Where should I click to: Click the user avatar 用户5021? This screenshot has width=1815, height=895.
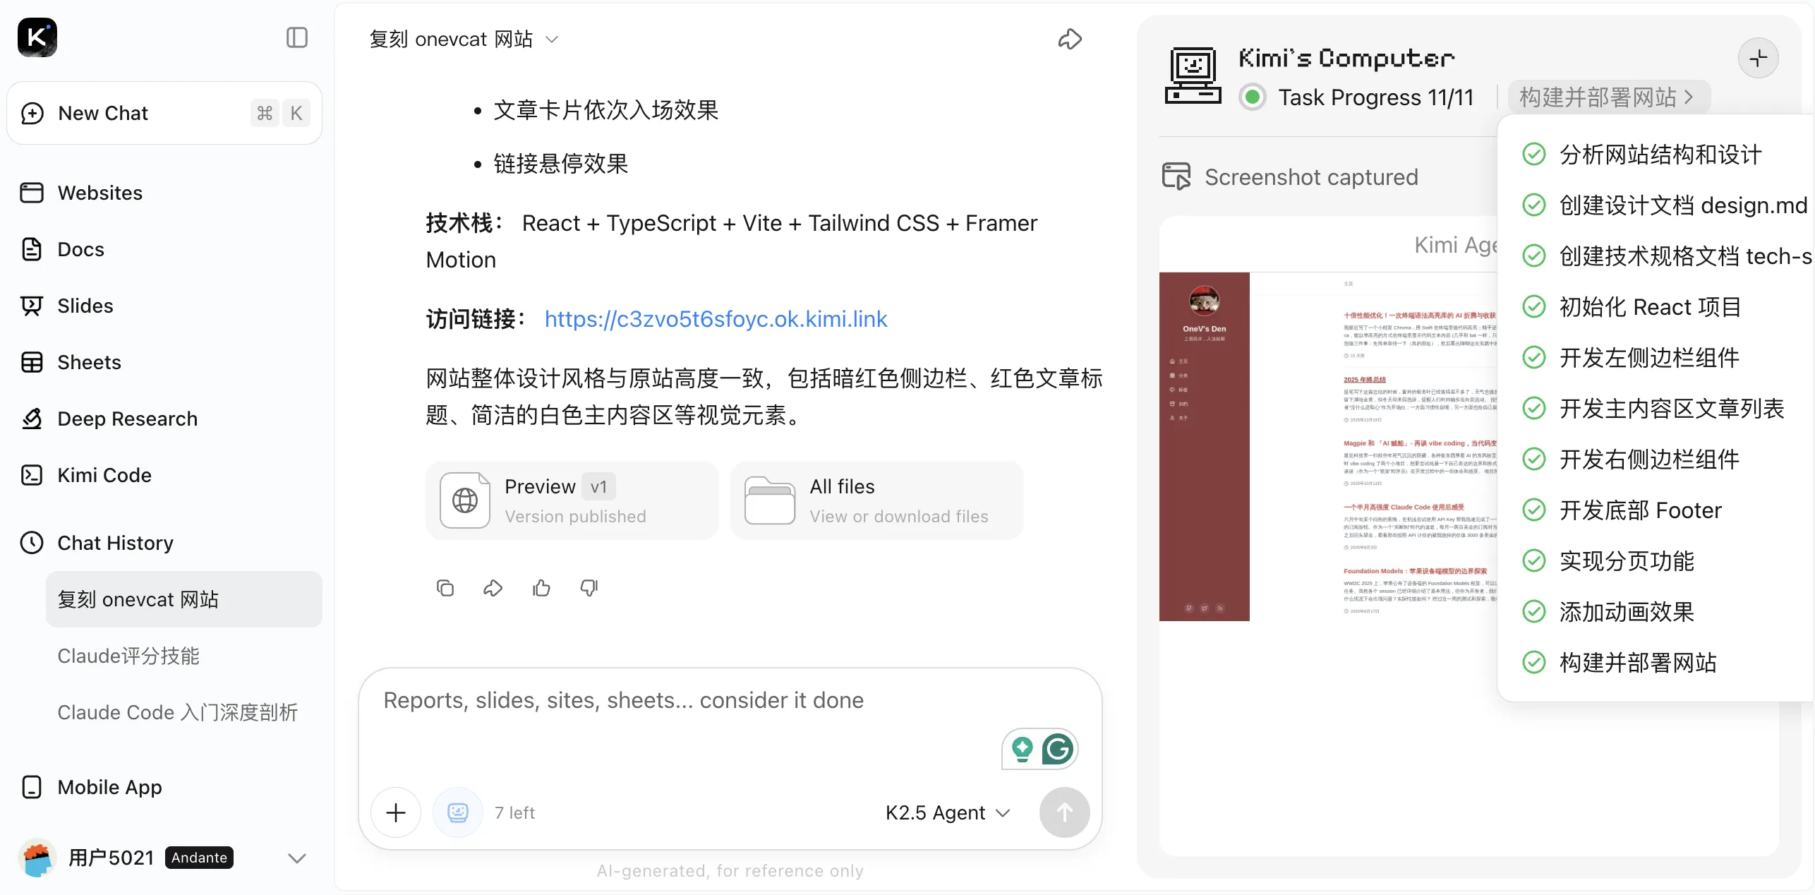pyautogui.click(x=37, y=858)
